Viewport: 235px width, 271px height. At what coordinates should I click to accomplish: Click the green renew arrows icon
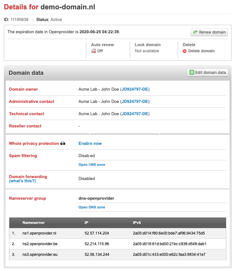click(196, 32)
